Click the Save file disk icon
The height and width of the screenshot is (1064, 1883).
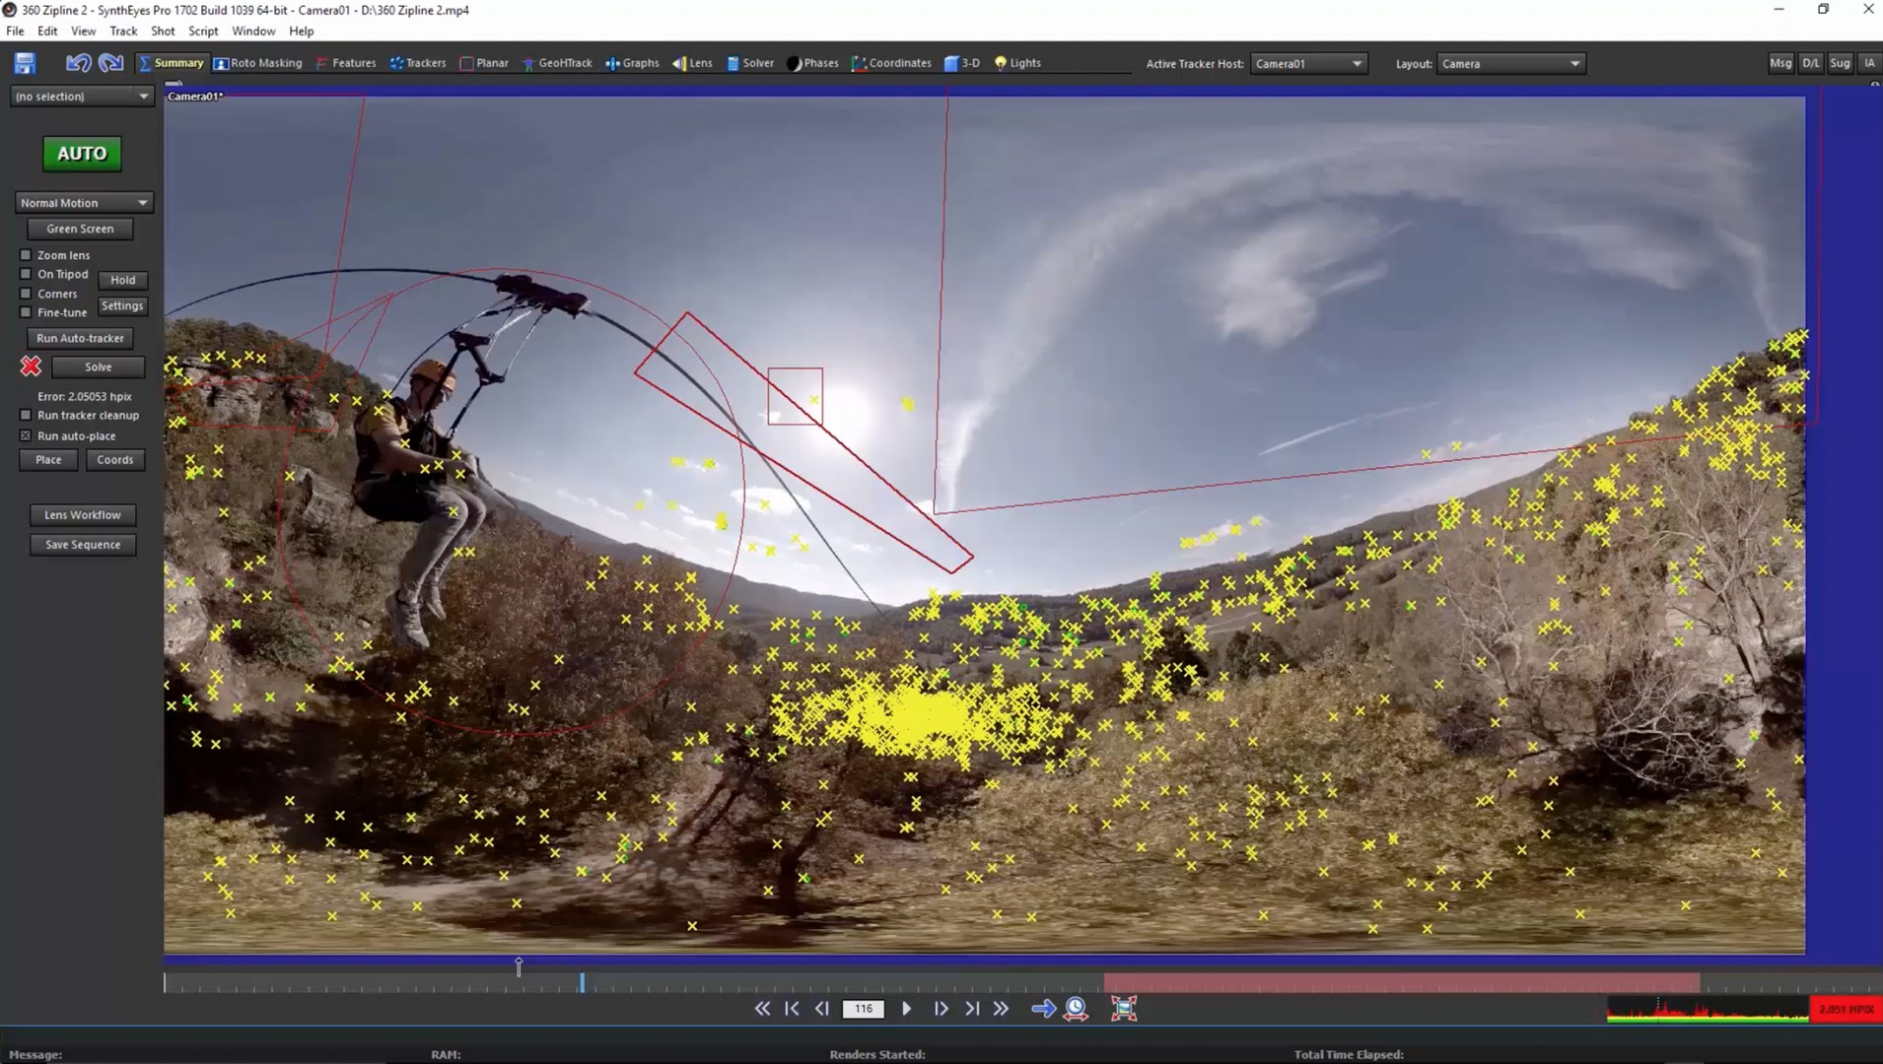tap(25, 64)
